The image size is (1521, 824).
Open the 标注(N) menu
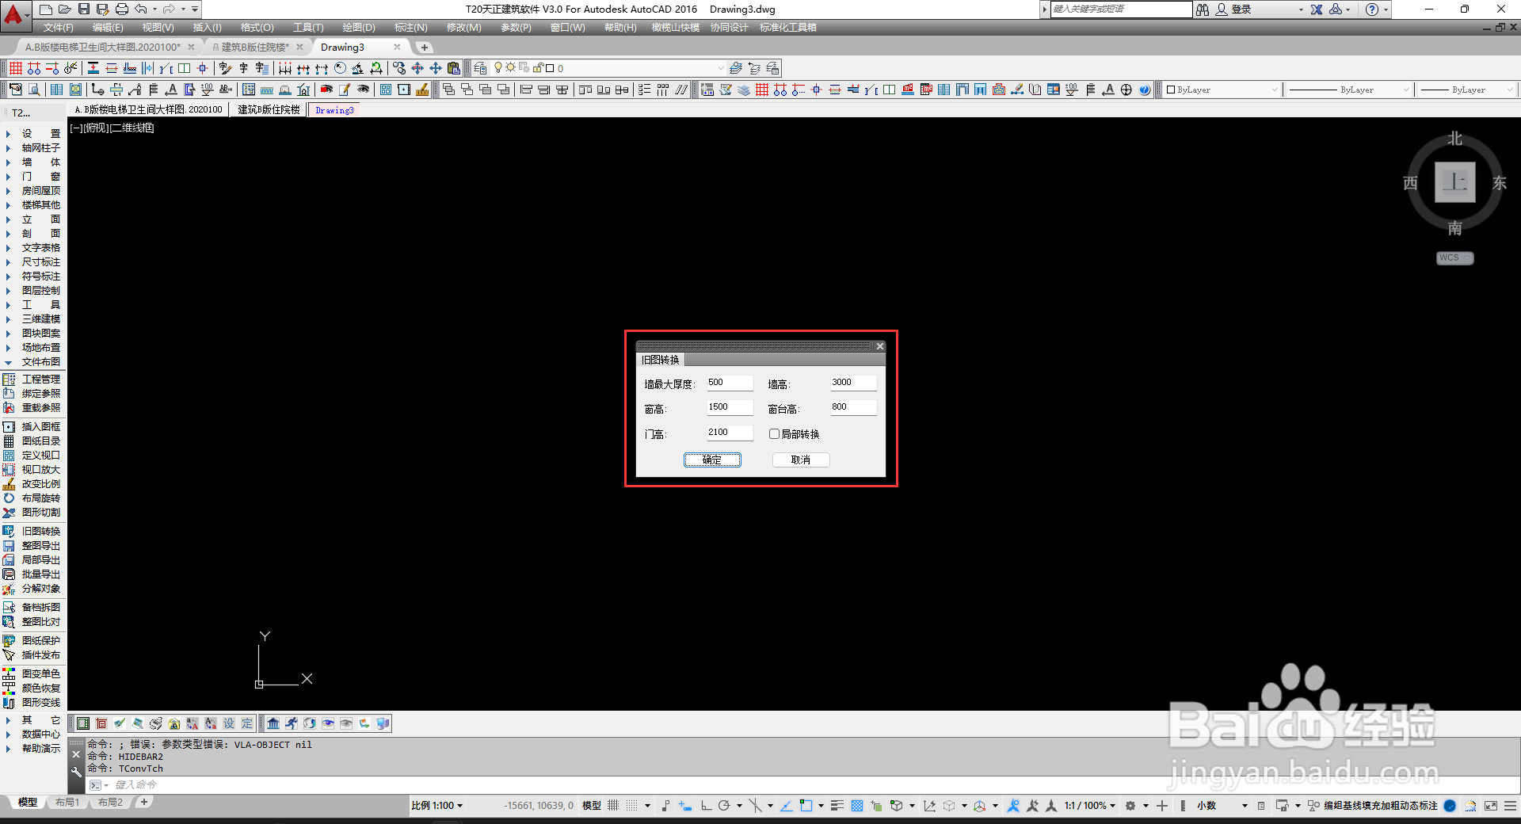click(410, 28)
